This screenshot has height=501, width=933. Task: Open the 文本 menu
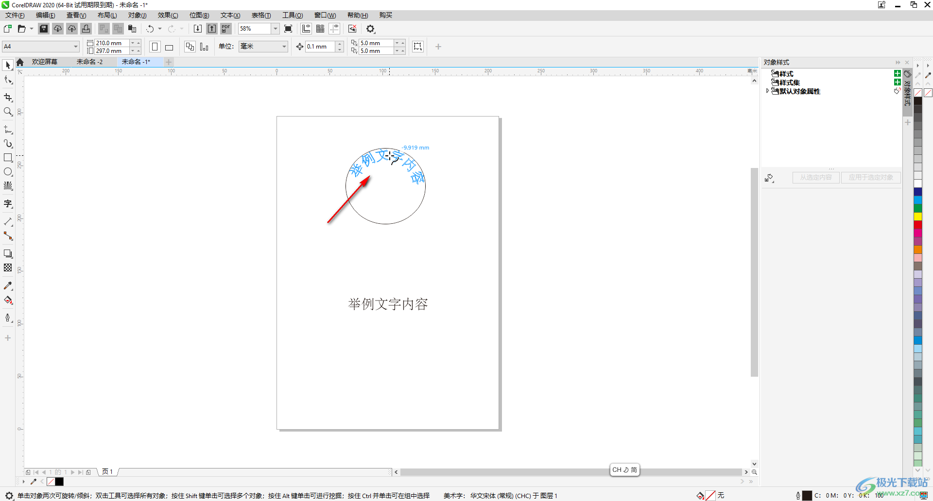coord(229,15)
